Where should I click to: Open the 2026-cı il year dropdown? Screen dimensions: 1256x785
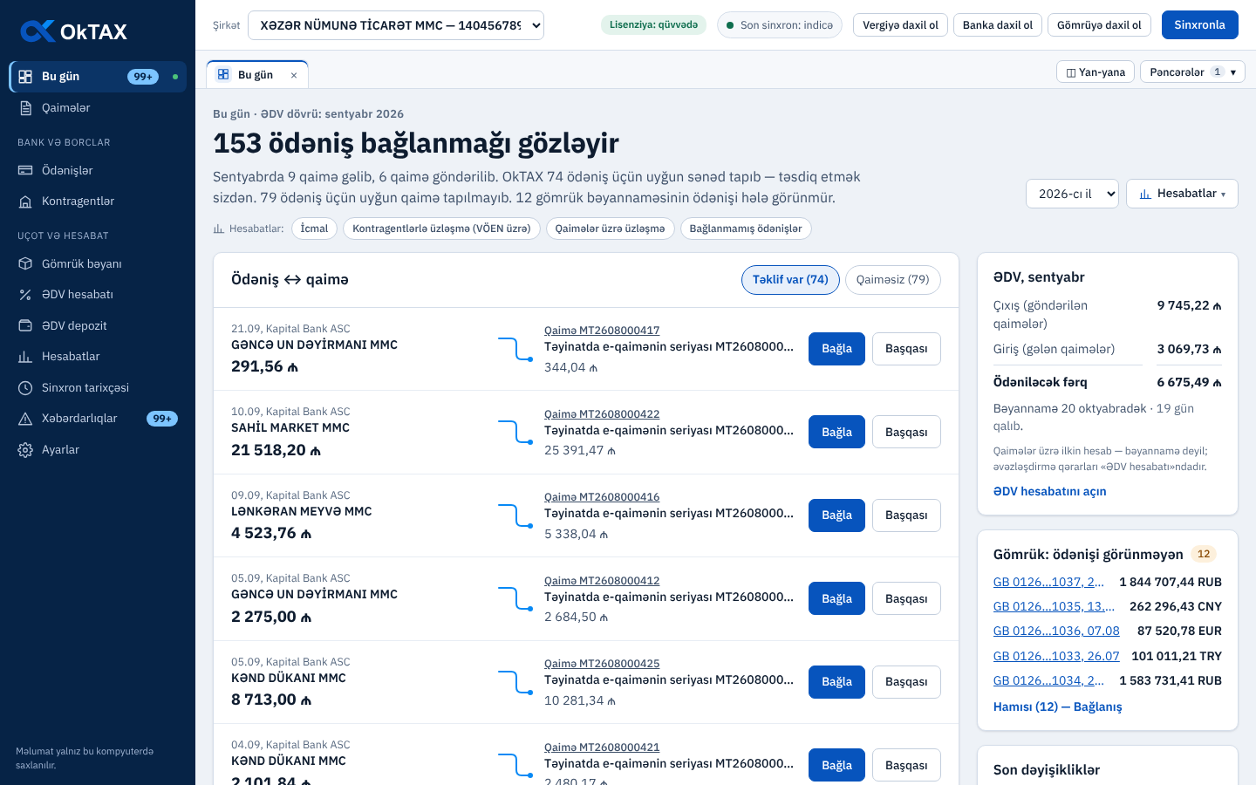[x=1072, y=194]
